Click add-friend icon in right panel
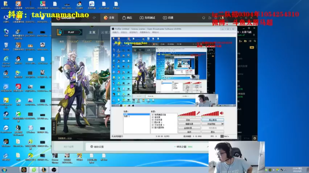The width and height of the screenshot is (309, 173). point(240,41)
